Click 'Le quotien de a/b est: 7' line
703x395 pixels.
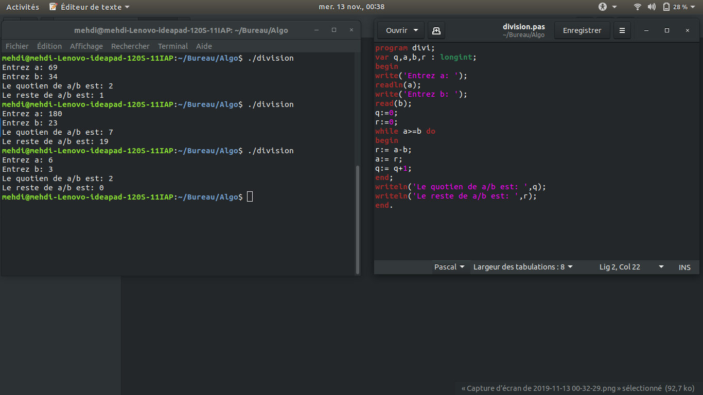tap(58, 132)
